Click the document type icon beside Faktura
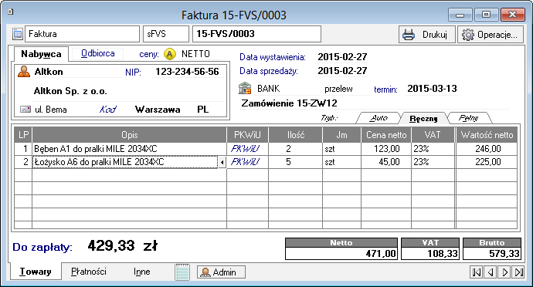The height and width of the screenshot is (287, 533). pyautogui.click(x=17, y=34)
